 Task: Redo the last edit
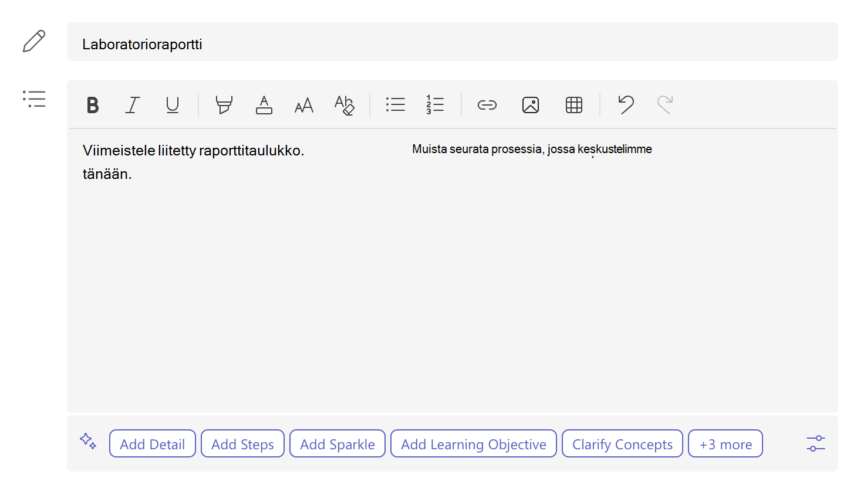[664, 104]
